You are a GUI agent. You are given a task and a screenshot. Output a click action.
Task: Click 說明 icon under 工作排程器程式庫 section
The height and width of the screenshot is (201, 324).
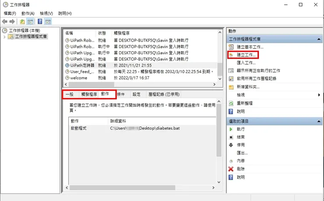[231, 112]
